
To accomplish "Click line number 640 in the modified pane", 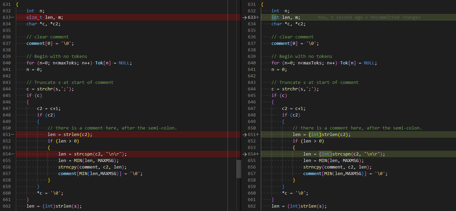I will click(x=252, y=63).
